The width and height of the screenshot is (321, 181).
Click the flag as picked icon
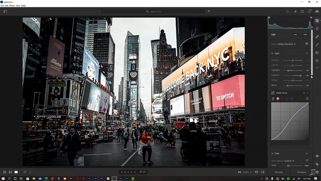(141, 172)
